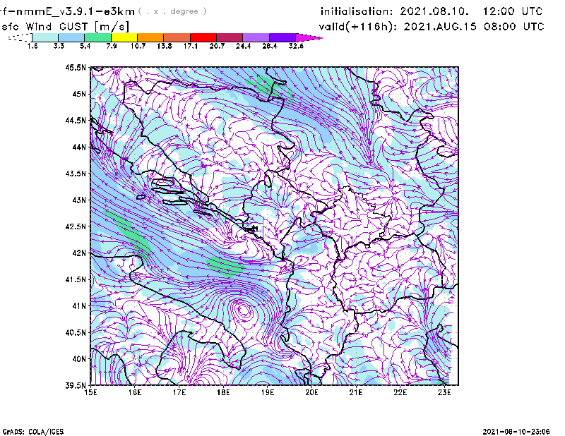Click the light blue 3.3–5.4 legend swatch
The width and height of the screenshot is (565, 436).
[71, 37]
